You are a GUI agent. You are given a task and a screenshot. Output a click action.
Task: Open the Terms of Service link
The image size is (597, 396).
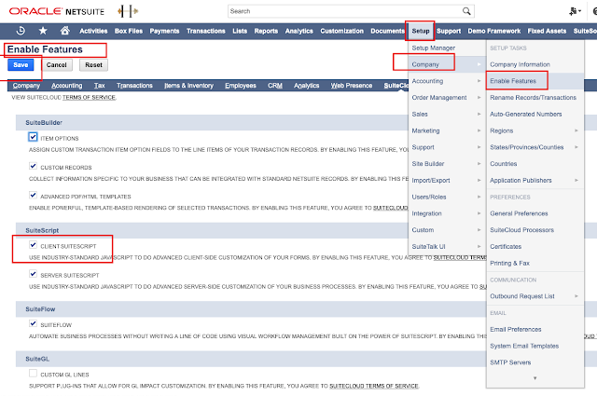pos(89,98)
